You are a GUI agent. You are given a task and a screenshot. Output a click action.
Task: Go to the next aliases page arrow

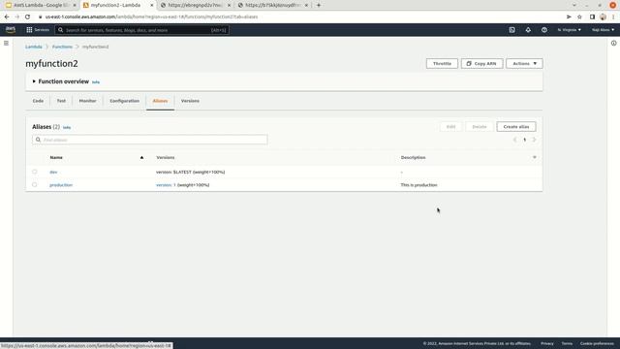click(x=534, y=140)
